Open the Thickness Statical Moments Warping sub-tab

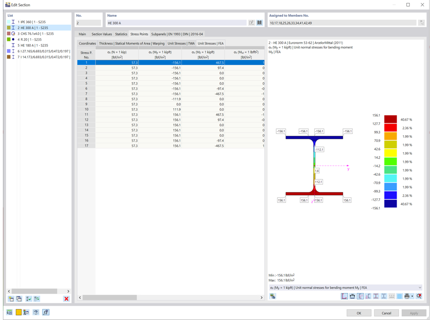(x=132, y=44)
